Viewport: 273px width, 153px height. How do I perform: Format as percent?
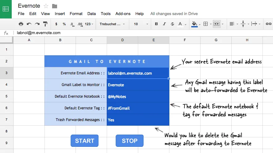(x=64, y=24)
